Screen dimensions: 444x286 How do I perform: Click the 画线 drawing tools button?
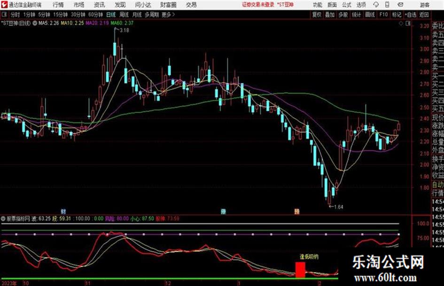point(370,15)
